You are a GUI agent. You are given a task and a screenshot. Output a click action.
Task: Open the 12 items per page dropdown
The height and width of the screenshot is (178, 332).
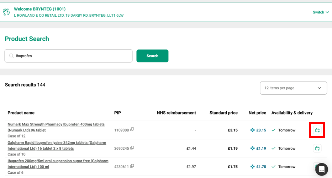tap(293, 88)
